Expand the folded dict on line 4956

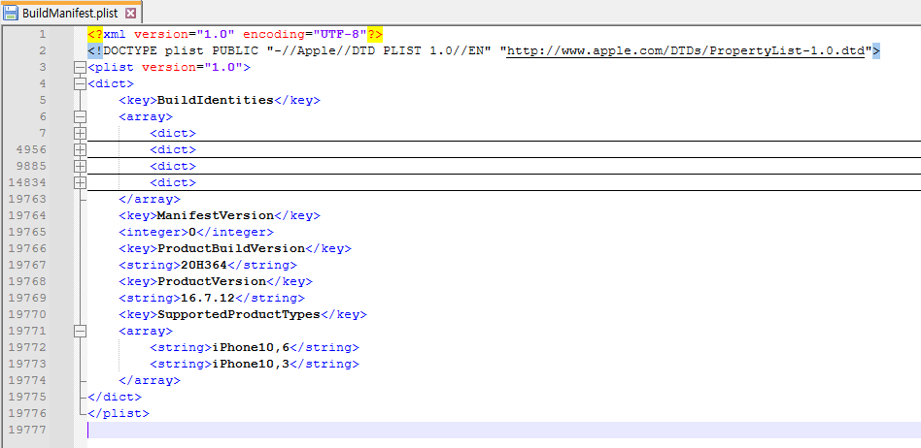(80, 149)
